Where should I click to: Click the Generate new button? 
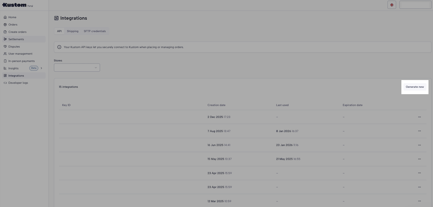coord(415,87)
